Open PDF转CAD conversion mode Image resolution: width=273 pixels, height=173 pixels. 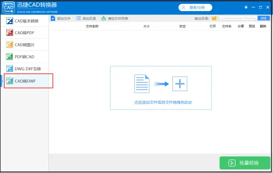(x=24, y=57)
